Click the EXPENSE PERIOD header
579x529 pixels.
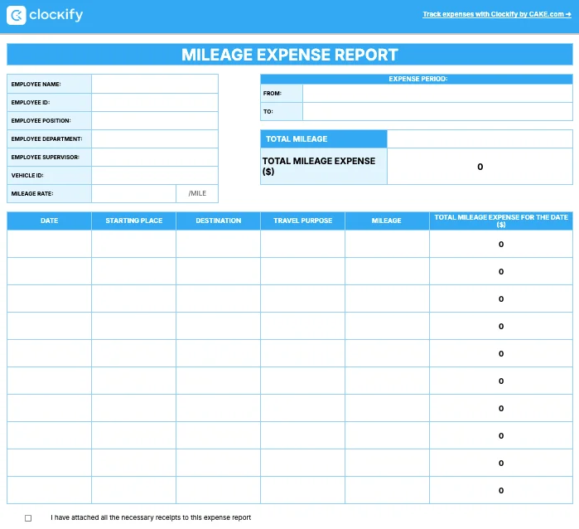pyautogui.click(x=417, y=79)
